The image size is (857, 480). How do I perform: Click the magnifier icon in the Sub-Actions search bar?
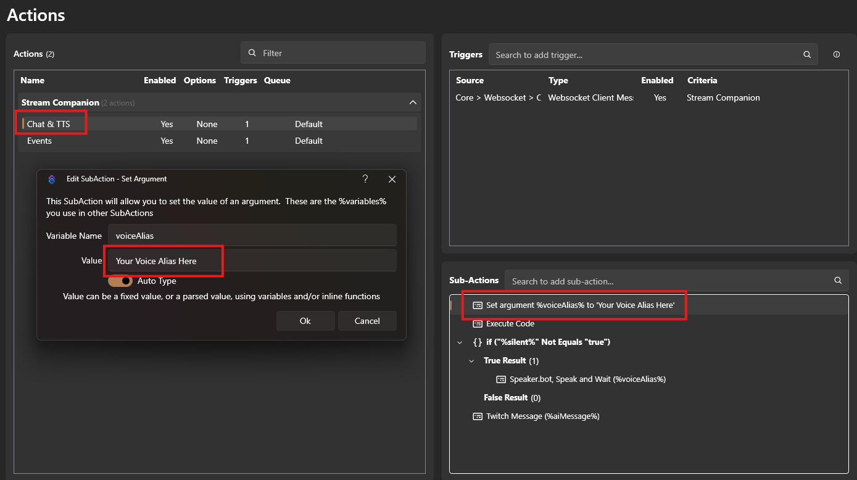pyautogui.click(x=837, y=280)
